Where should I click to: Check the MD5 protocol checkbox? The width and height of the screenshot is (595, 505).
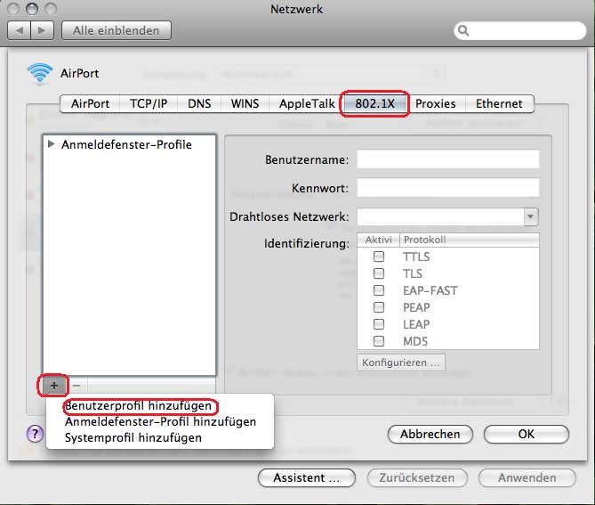click(x=379, y=341)
